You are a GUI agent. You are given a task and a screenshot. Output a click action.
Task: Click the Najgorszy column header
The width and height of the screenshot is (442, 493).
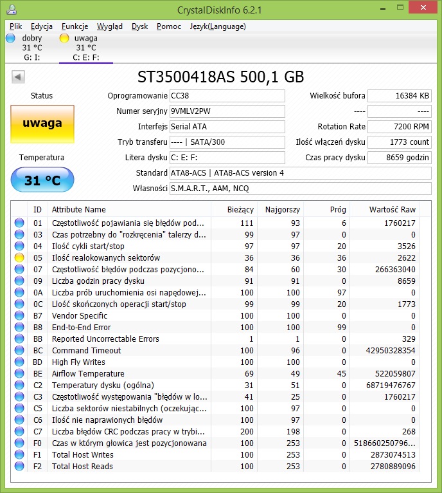coord(280,209)
